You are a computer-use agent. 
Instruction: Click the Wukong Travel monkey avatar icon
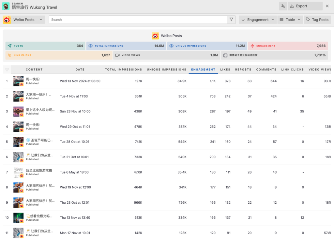click(x=6, y=6)
